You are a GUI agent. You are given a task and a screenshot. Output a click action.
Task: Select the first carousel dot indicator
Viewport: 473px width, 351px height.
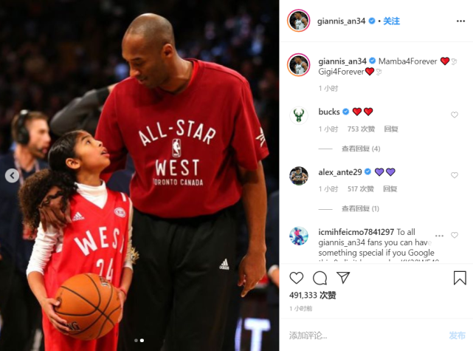[136, 341]
